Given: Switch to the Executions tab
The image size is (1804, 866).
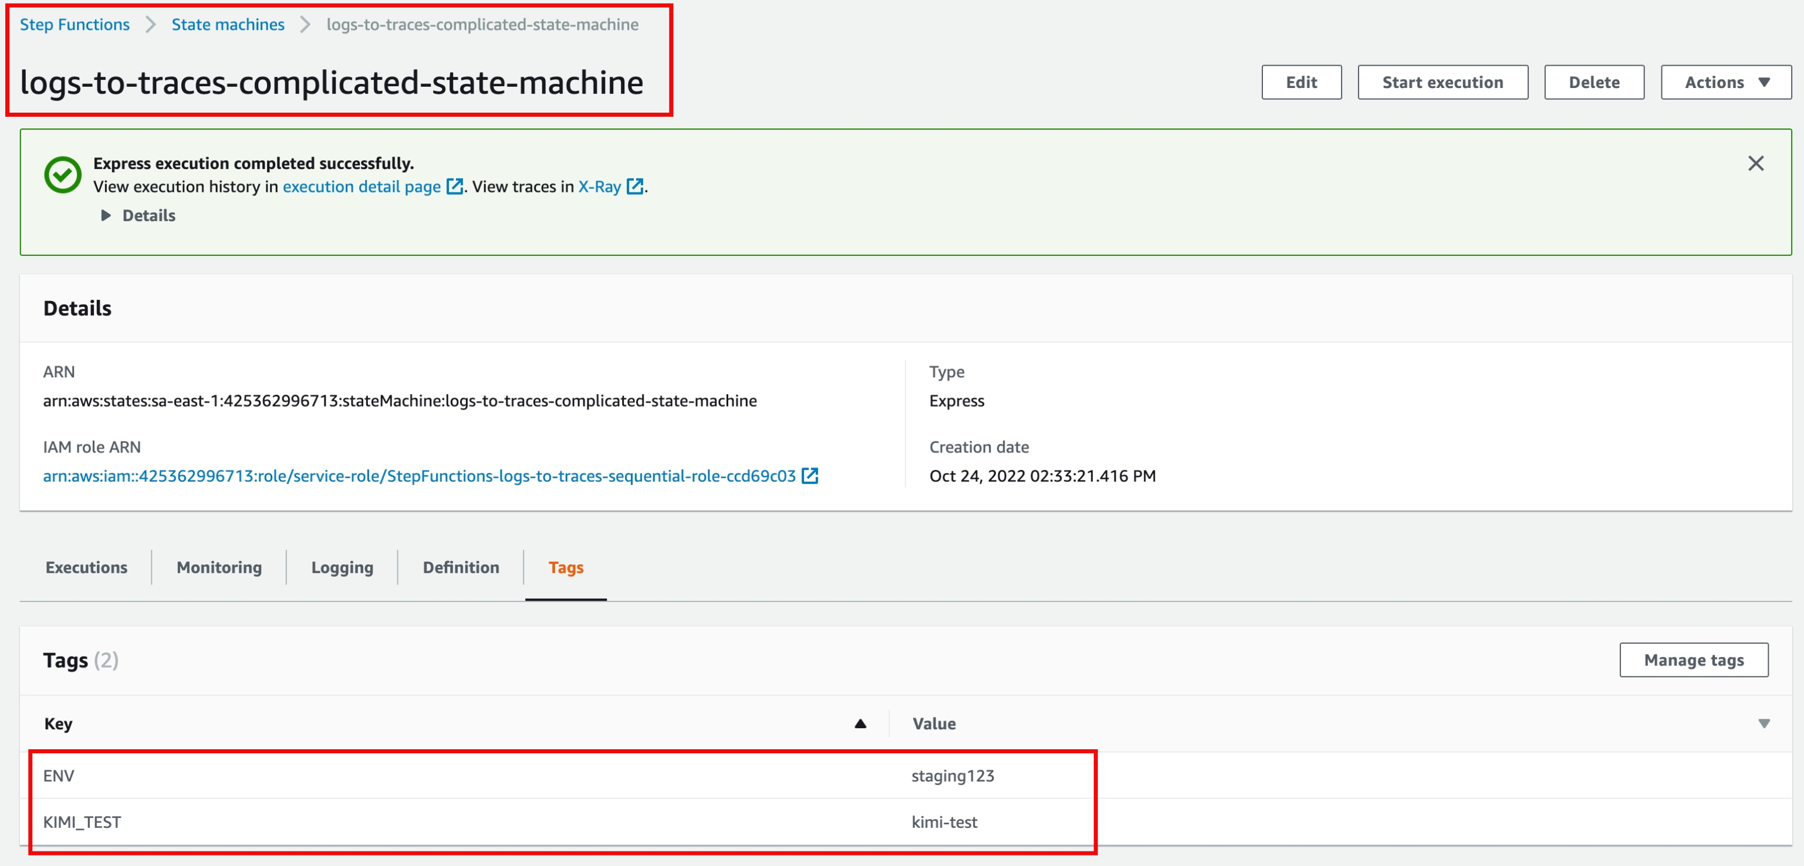Looking at the screenshot, I should (86, 567).
